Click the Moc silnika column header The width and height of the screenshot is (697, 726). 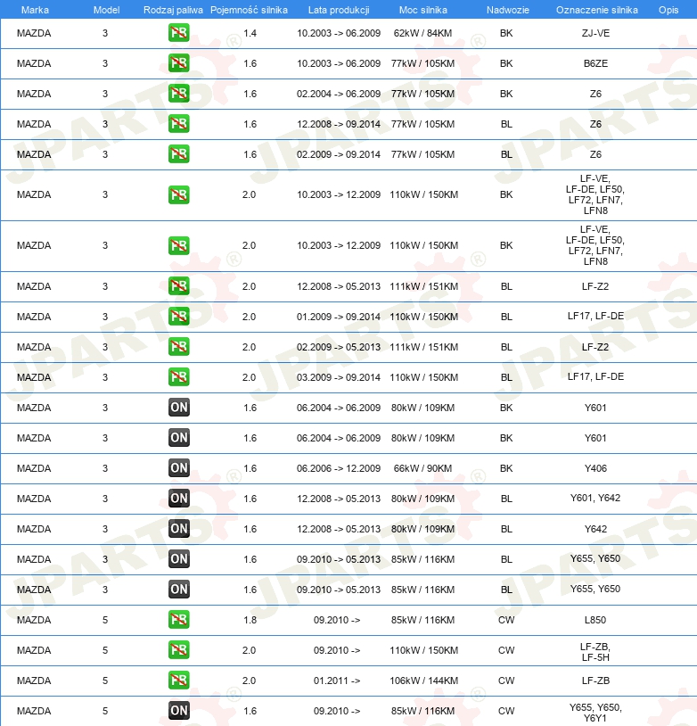(423, 10)
